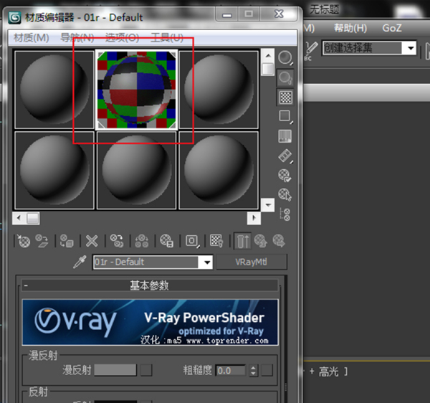Select the top-left gray sample sphere
This screenshot has width=430, height=403.
coord(54,90)
